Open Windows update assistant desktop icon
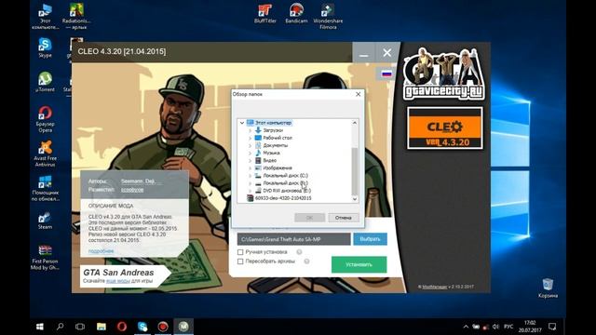 (x=45, y=188)
